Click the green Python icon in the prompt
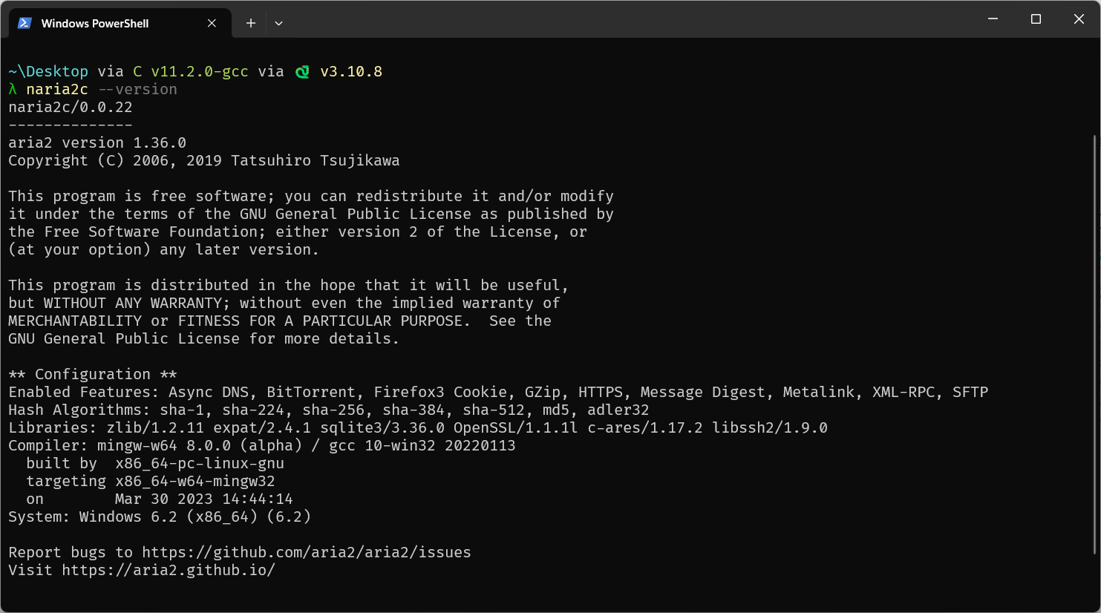This screenshot has width=1101, height=613. click(302, 72)
